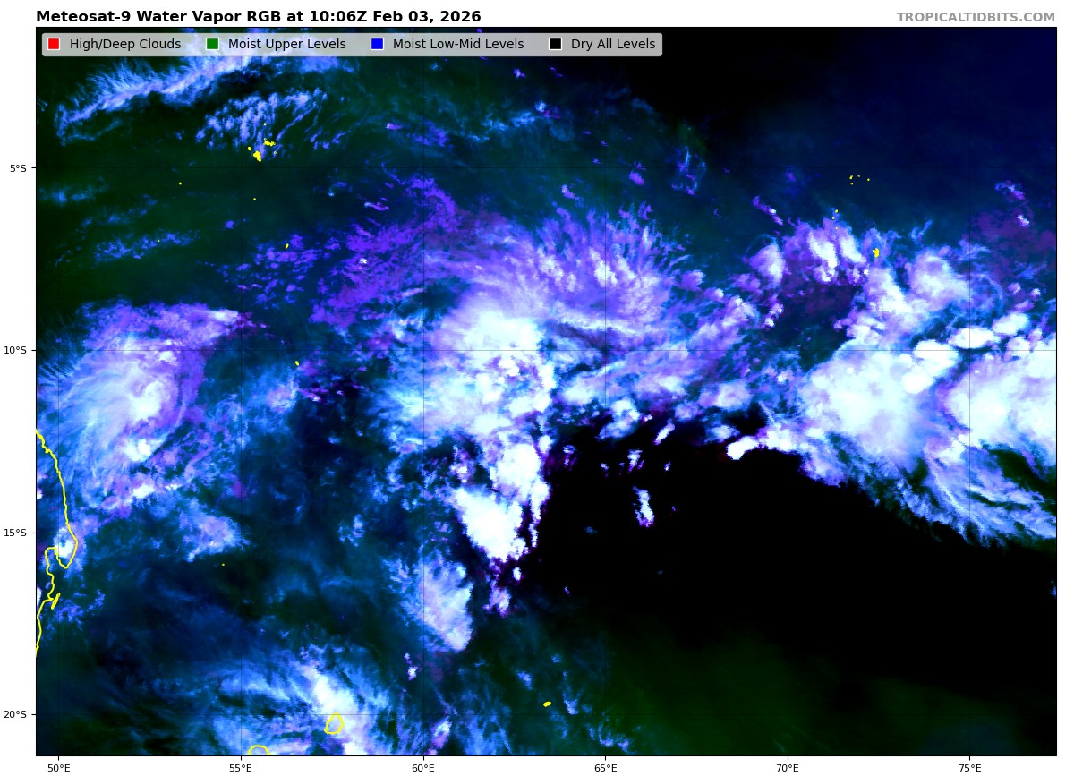Select the 60°E longitude tick label

click(422, 767)
